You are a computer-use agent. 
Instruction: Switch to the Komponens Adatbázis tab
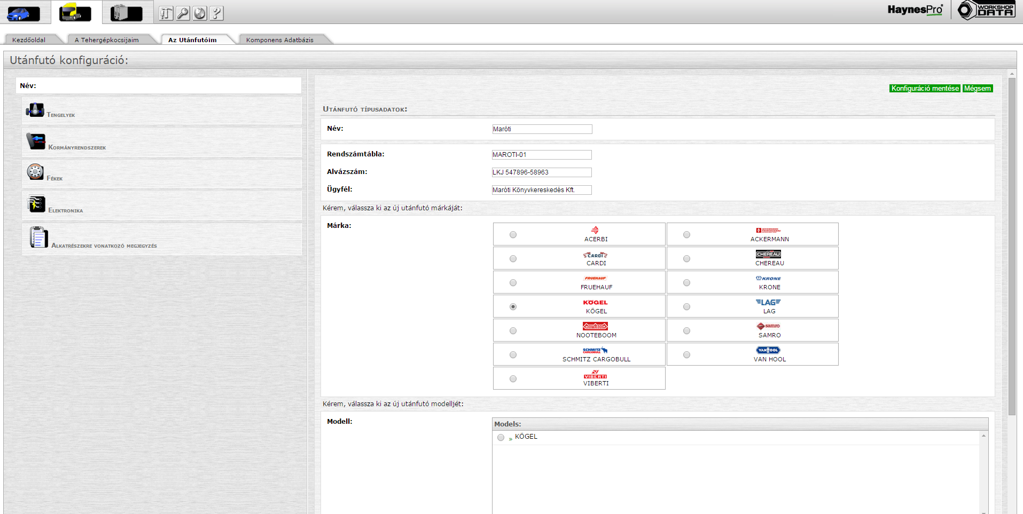[279, 40]
